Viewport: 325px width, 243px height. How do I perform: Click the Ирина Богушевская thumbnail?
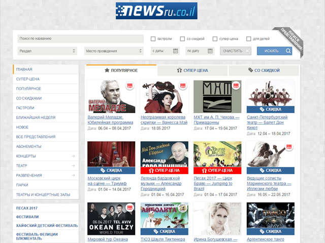click(217, 219)
